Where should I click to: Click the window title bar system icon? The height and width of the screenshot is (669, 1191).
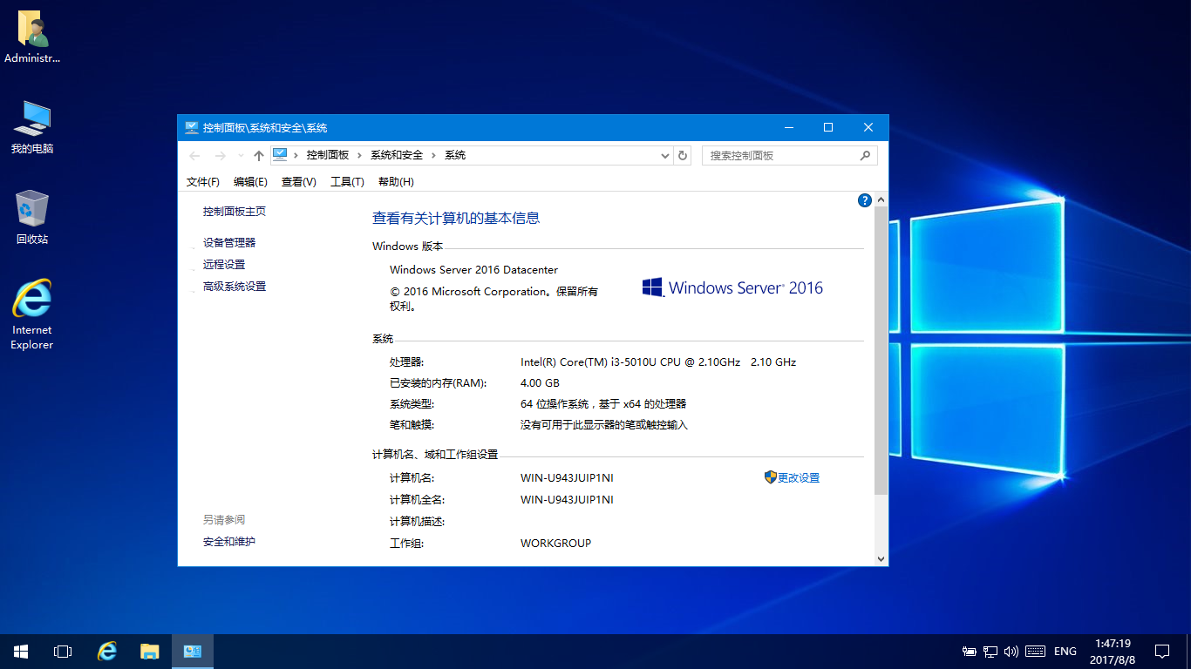(192, 127)
